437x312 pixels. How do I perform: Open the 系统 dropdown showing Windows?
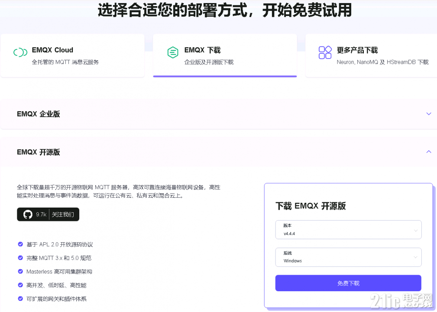[x=348, y=257]
